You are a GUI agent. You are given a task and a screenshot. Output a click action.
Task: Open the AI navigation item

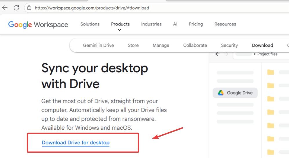(x=175, y=24)
